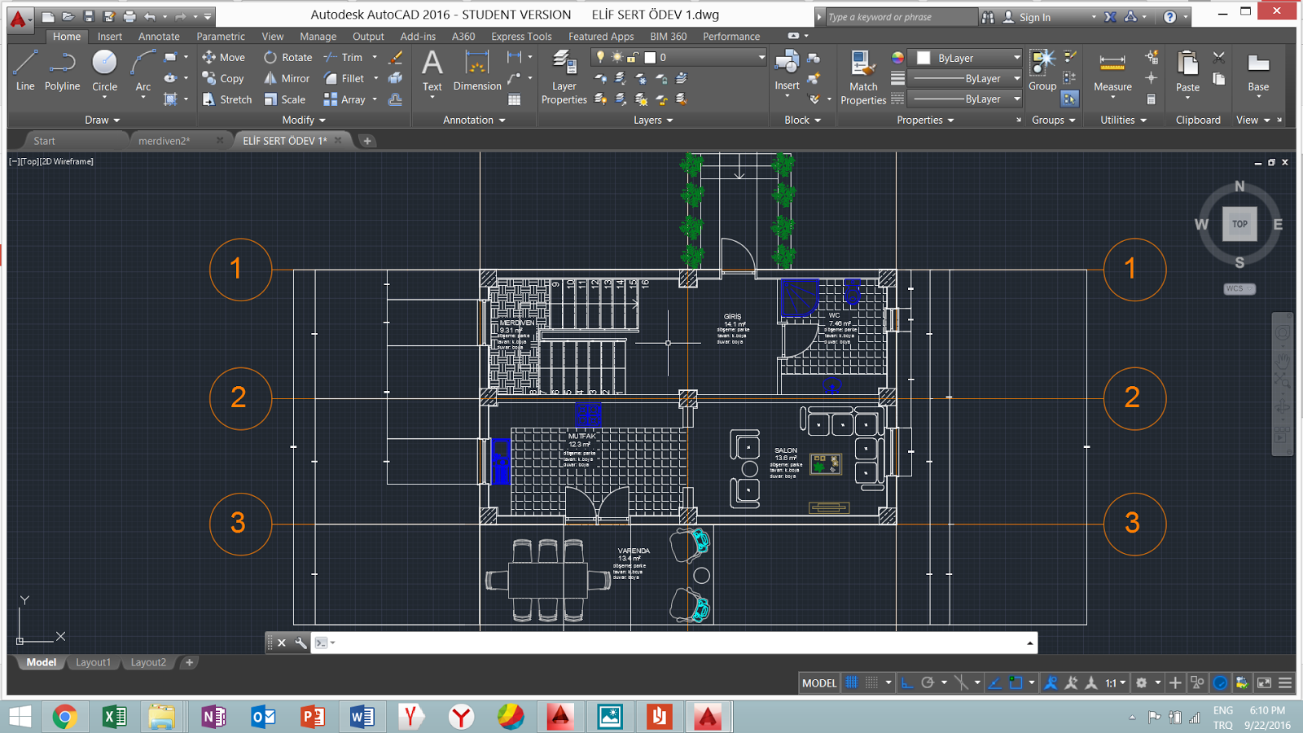Viewport: 1303px width, 733px height.
Task: Click the Hatch tool icon
Action: pyautogui.click(x=170, y=99)
